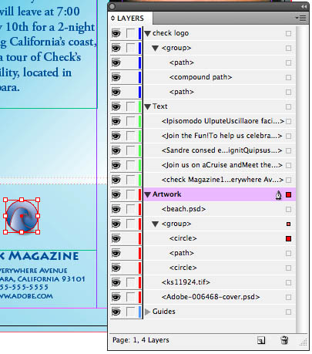
Task: Click Artwork group's small red selection square
Action: pyautogui.click(x=288, y=224)
